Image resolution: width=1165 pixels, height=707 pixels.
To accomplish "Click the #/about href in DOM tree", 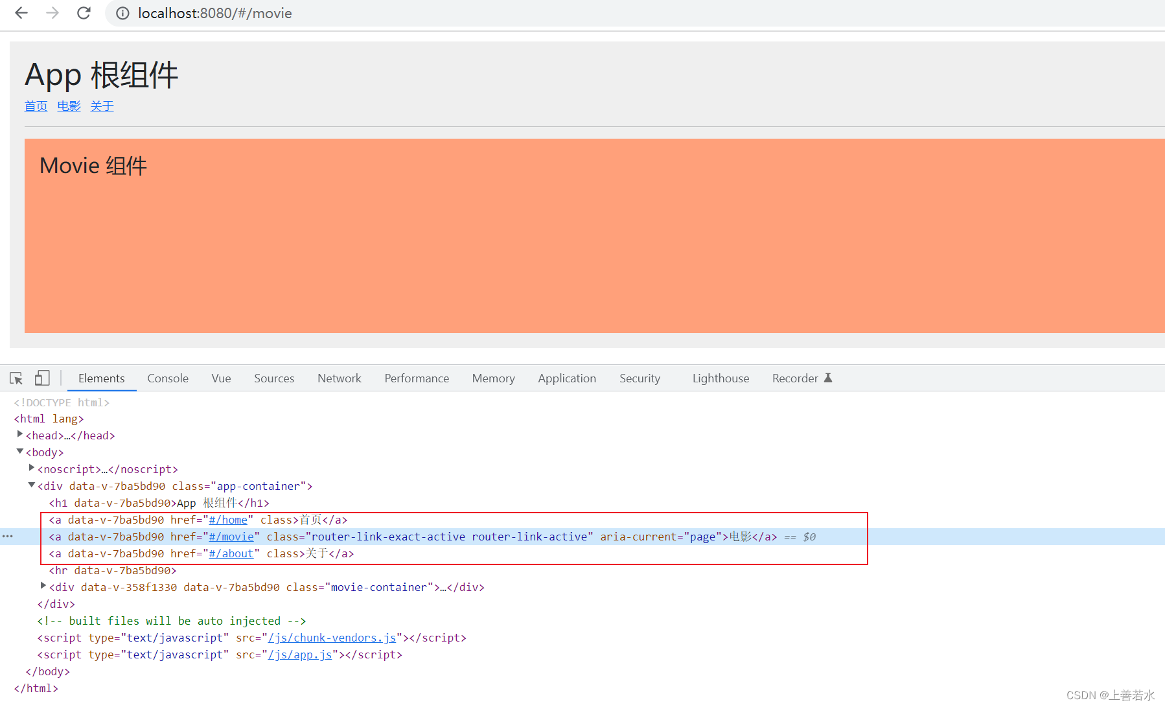I will coord(231,553).
